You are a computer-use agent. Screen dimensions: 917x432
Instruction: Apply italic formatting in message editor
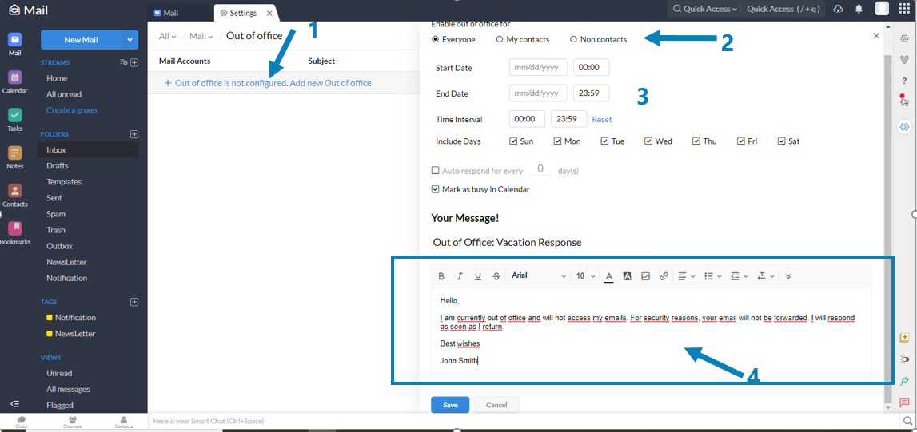coord(460,276)
